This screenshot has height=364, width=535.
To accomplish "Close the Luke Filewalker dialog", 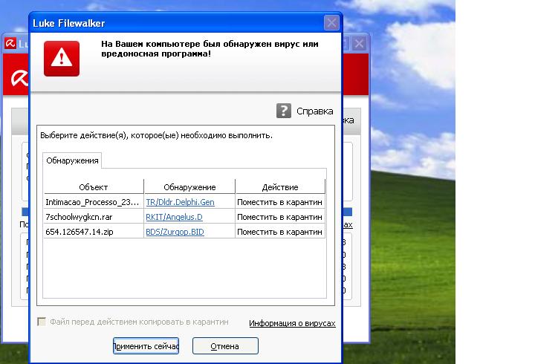I will tap(332, 22).
